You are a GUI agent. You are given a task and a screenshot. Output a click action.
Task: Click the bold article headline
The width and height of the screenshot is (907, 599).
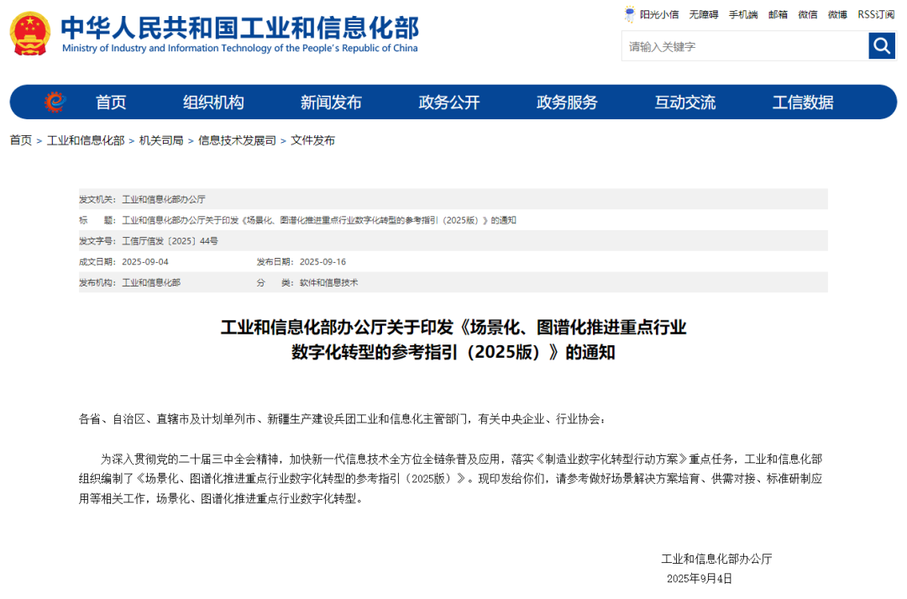click(453, 339)
